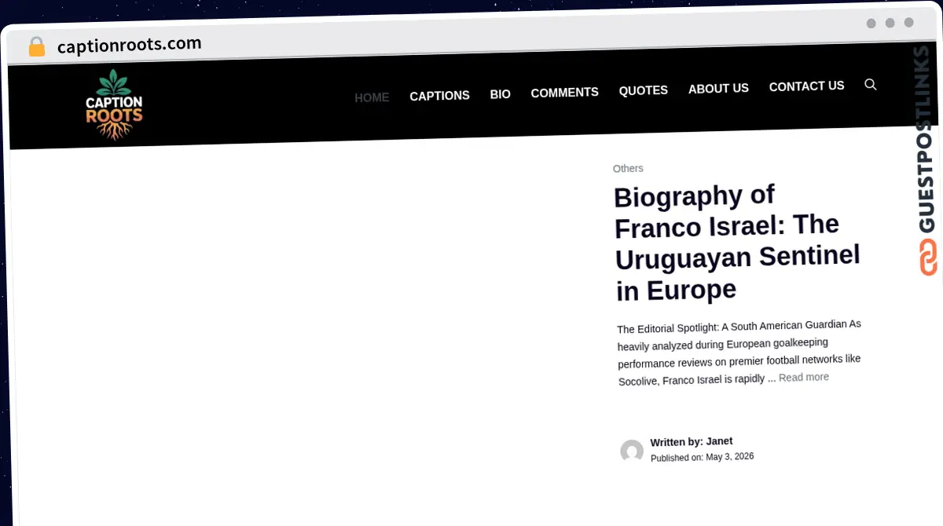Click the Caption Roots logo
The image size is (943, 526).
(x=115, y=105)
